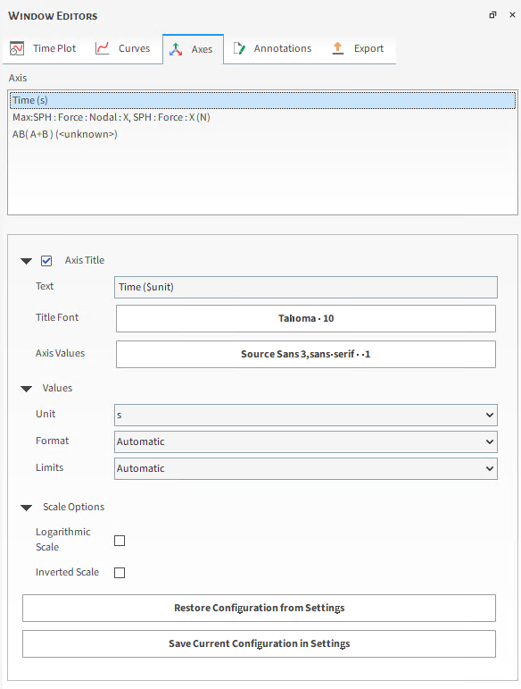Click Save Current Configuration in Settings
The image size is (521, 689).
click(260, 643)
